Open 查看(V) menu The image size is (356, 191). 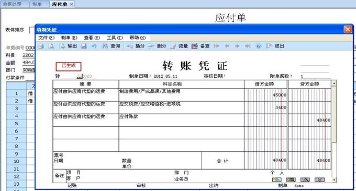pos(92,38)
